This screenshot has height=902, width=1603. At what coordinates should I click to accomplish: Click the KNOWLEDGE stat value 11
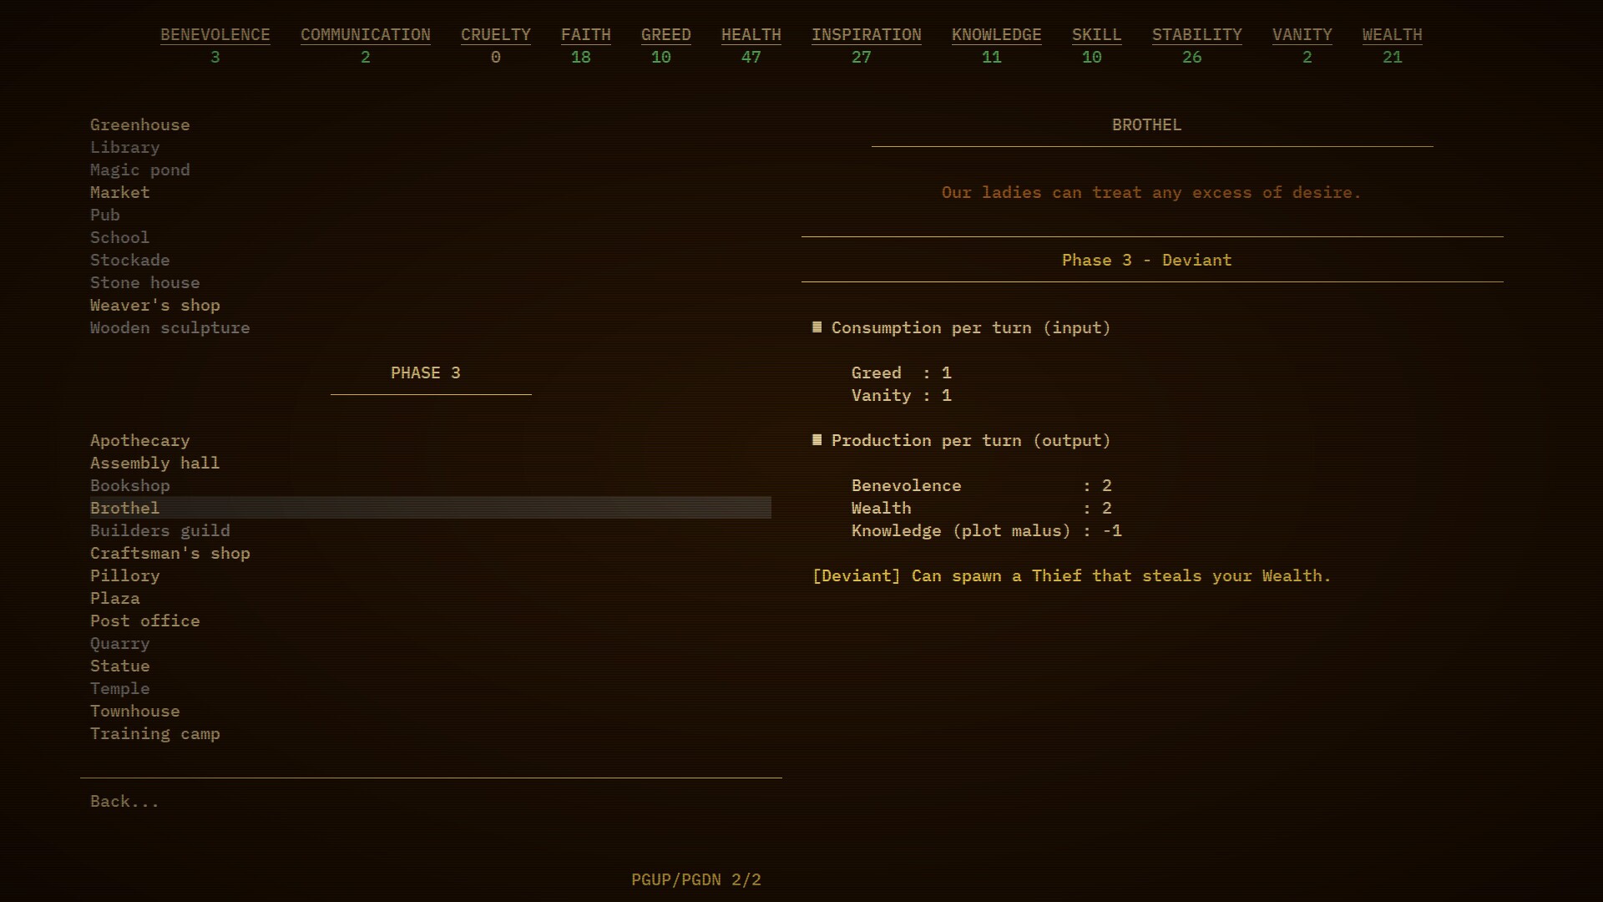(990, 57)
